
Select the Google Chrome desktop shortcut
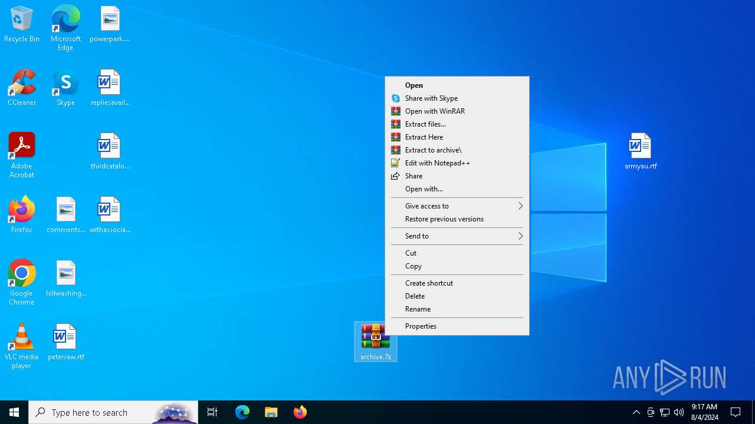(x=22, y=283)
